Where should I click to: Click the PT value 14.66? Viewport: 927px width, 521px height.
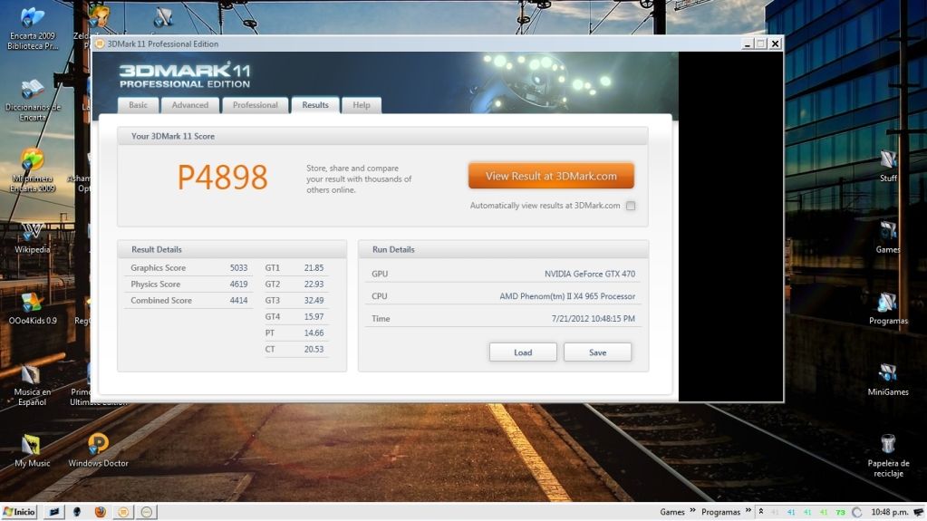[x=314, y=333]
